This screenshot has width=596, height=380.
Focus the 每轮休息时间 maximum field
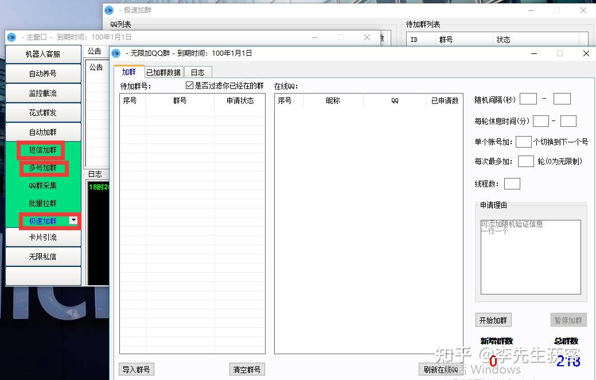pyautogui.click(x=568, y=121)
